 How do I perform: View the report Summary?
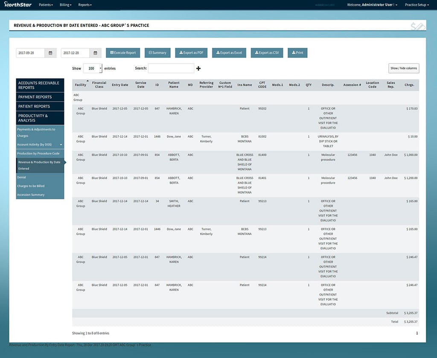157,52
